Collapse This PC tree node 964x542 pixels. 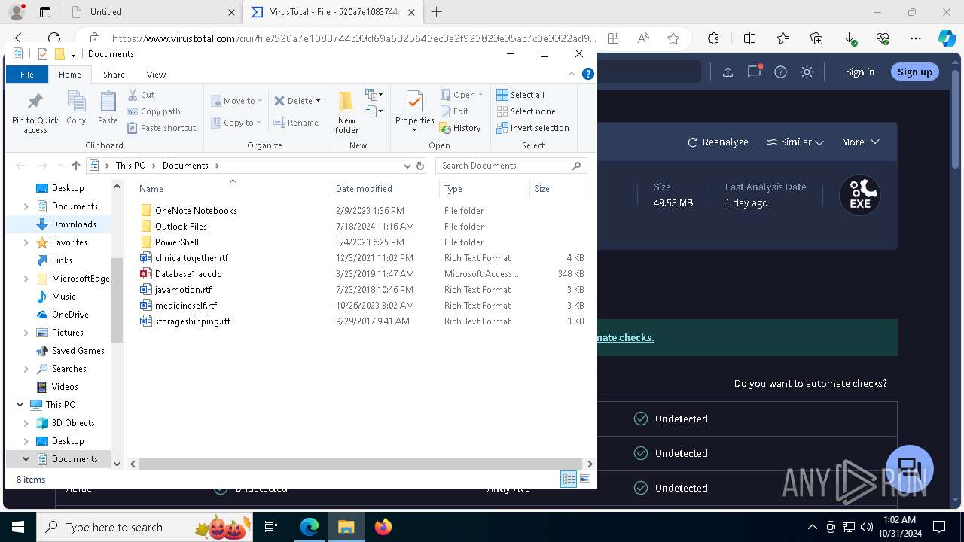click(x=20, y=405)
